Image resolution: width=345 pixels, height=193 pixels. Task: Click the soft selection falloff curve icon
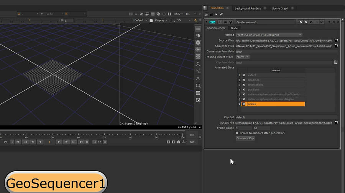pos(198,78)
